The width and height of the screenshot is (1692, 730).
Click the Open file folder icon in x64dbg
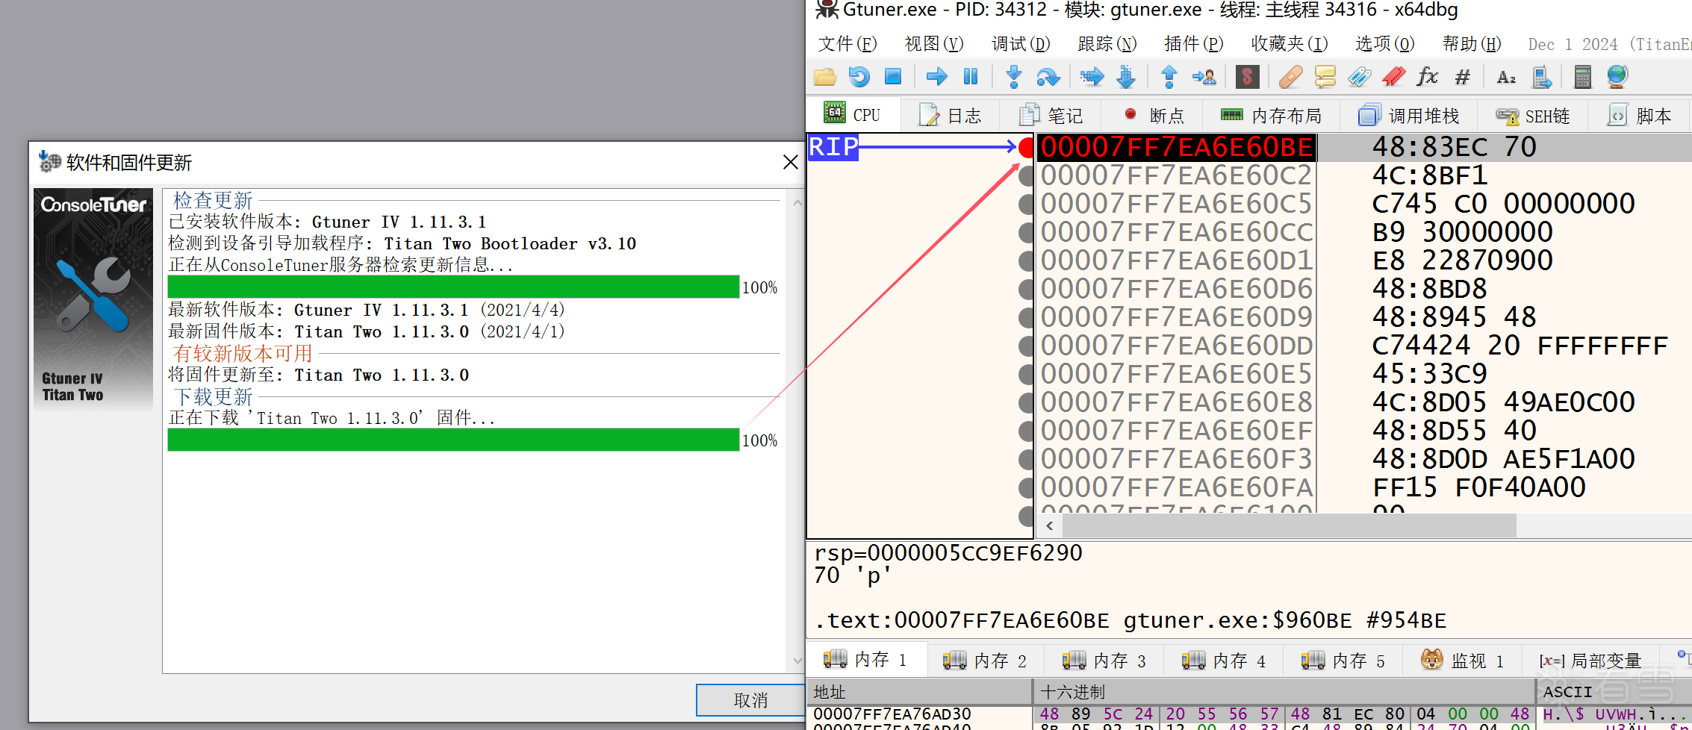pos(825,76)
